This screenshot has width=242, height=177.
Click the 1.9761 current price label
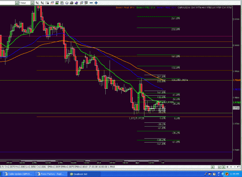pos(236,108)
